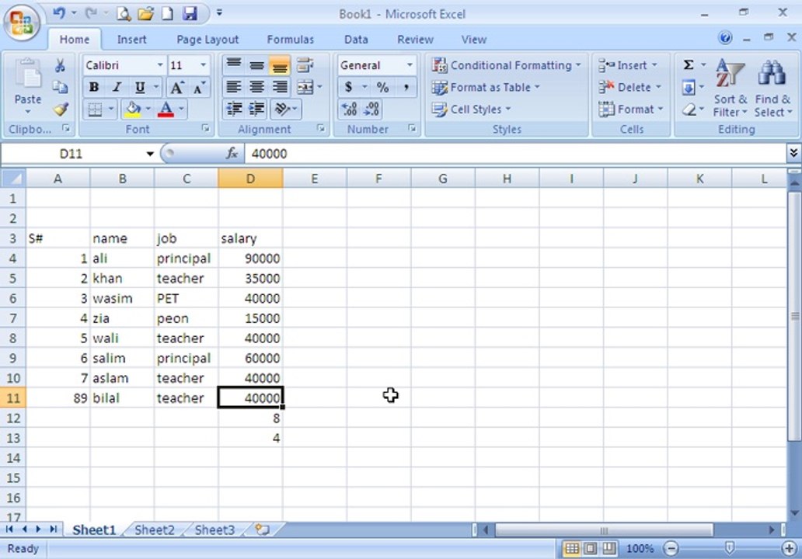Expand the Cell Styles menu
The height and width of the screenshot is (559, 802).
click(x=471, y=109)
